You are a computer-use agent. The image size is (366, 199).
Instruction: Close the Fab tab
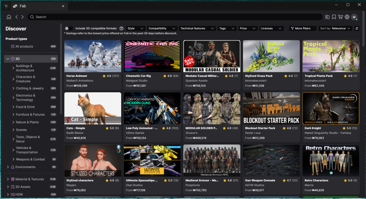click(x=63, y=6)
